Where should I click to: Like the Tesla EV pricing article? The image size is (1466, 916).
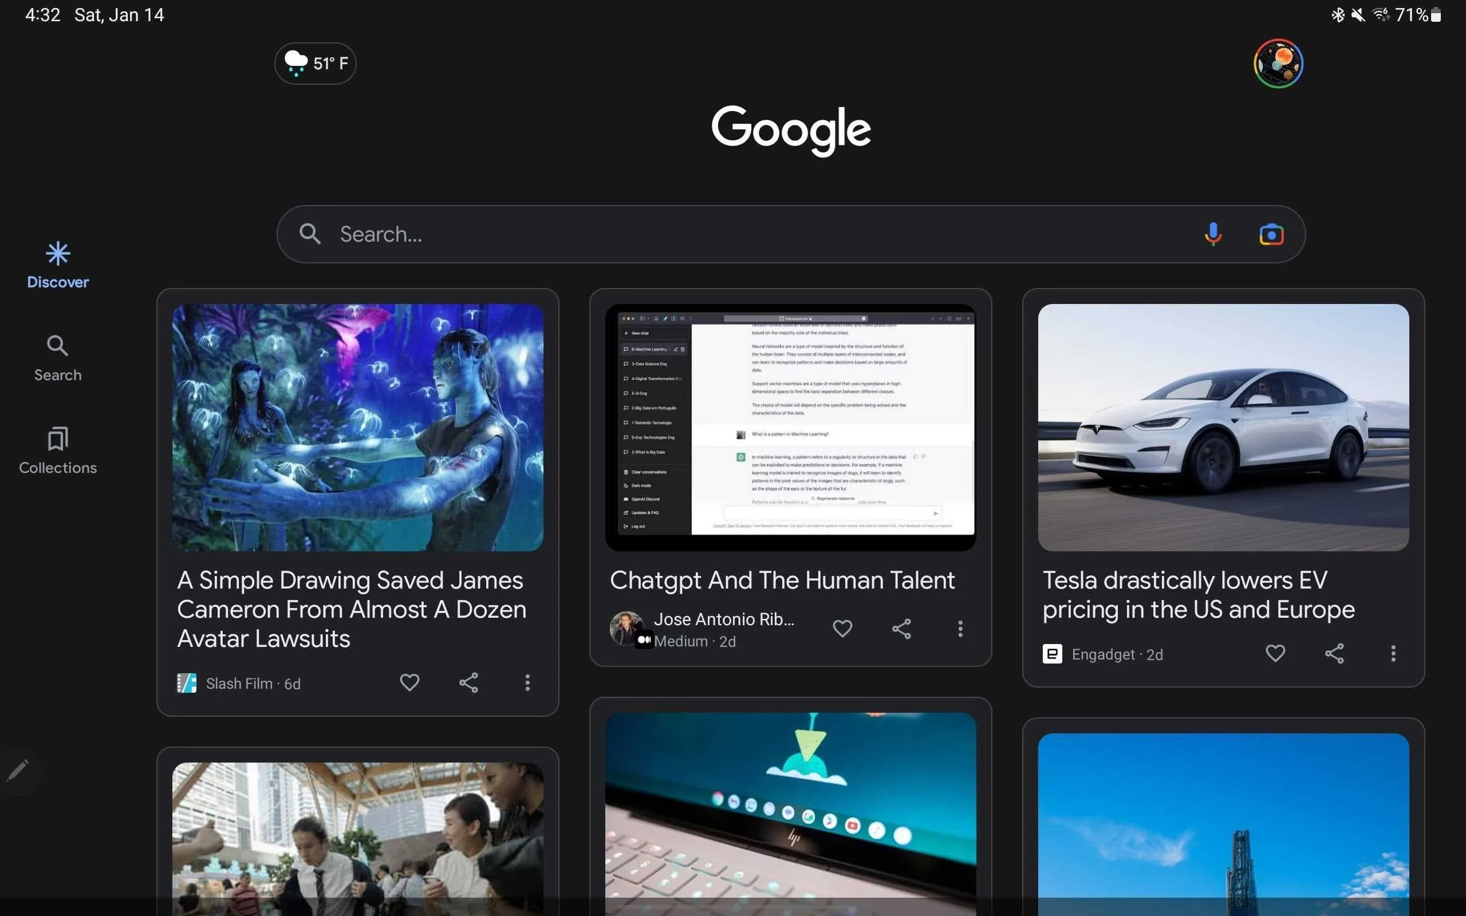[1276, 653]
